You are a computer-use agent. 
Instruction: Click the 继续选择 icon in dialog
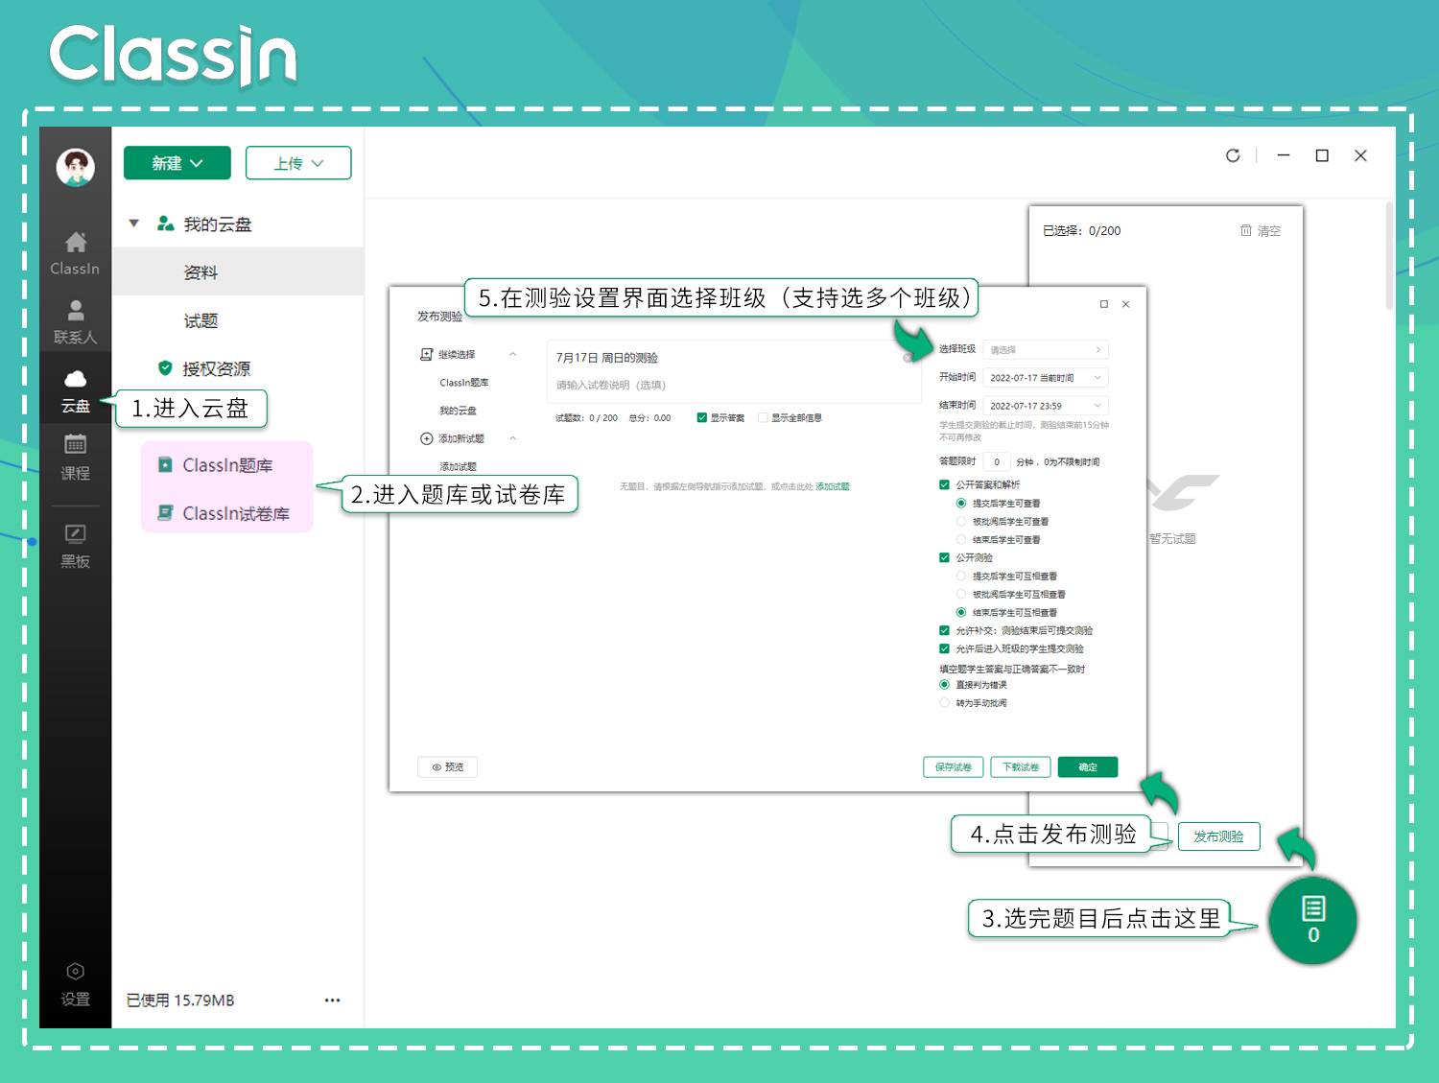[x=426, y=354]
